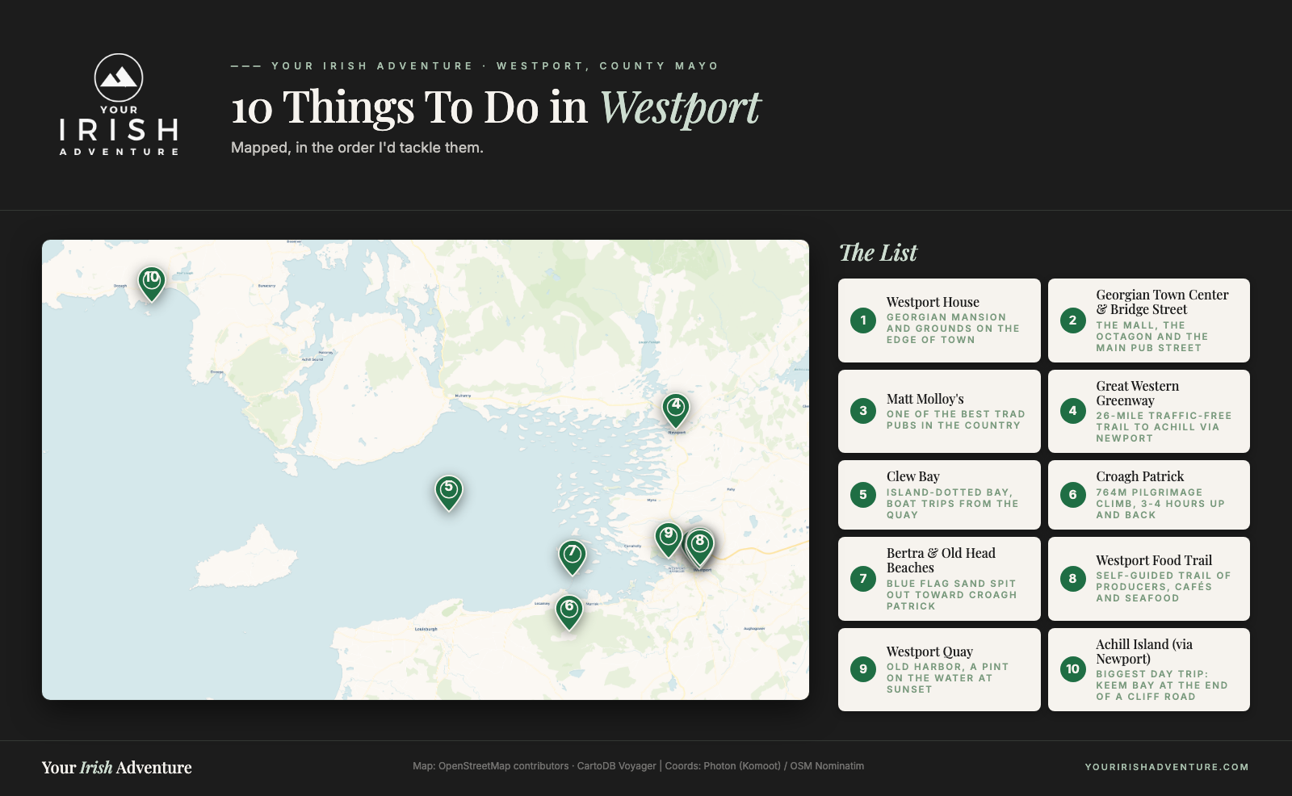
Task: Click 'Old harbor, a pint on the water' description
Action: [947, 678]
